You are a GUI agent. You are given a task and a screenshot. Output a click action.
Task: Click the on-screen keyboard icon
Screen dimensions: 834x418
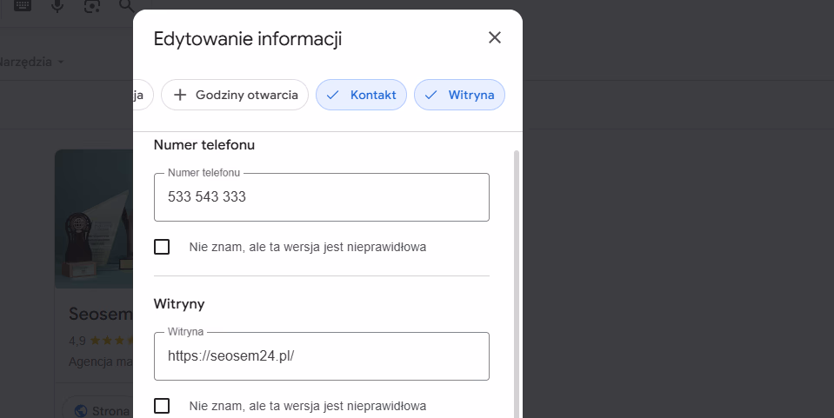point(23,5)
